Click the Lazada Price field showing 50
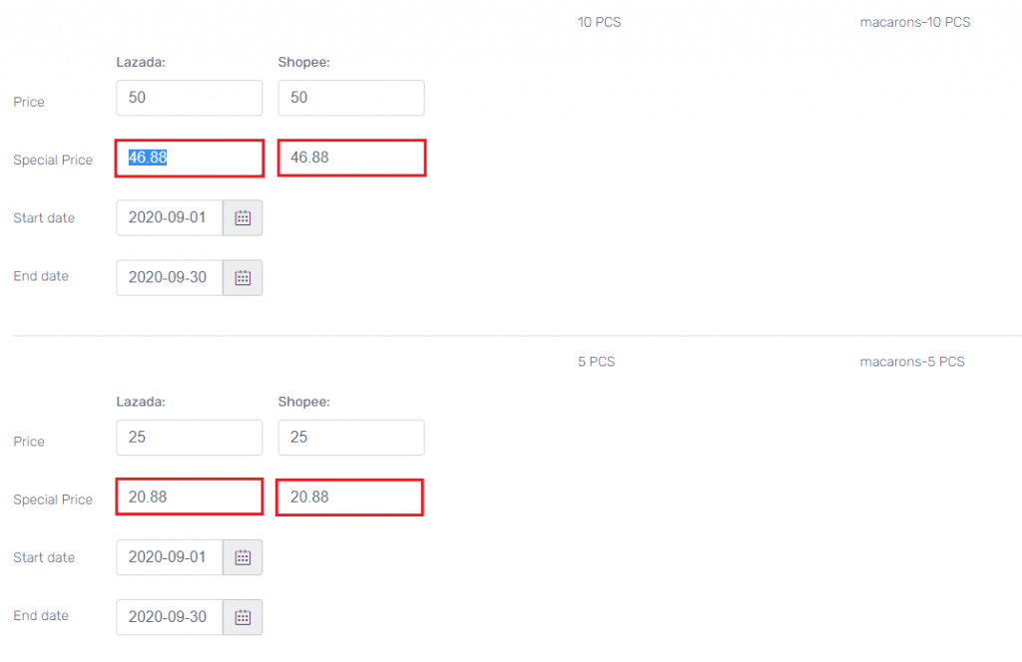Image resolution: width=1022 pixels, height=662 pixels. click(189, 98)
